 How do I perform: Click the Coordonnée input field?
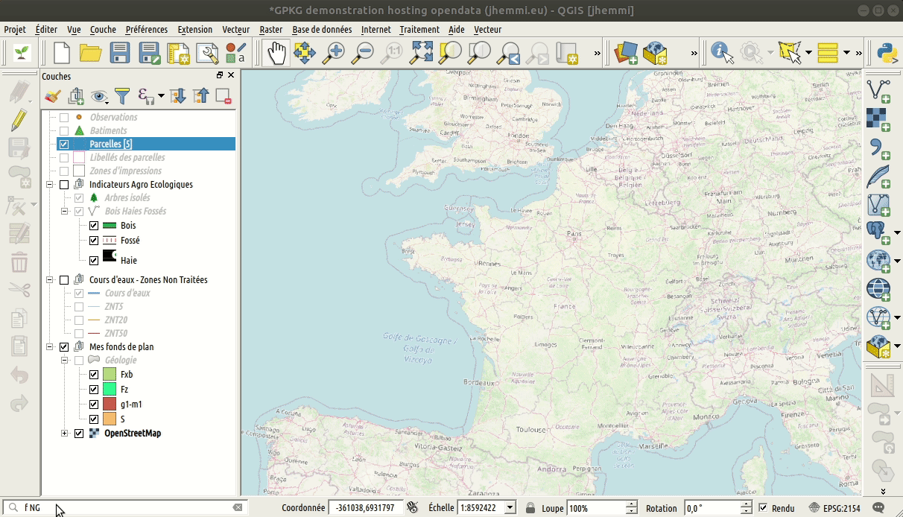tap(365, 508)
